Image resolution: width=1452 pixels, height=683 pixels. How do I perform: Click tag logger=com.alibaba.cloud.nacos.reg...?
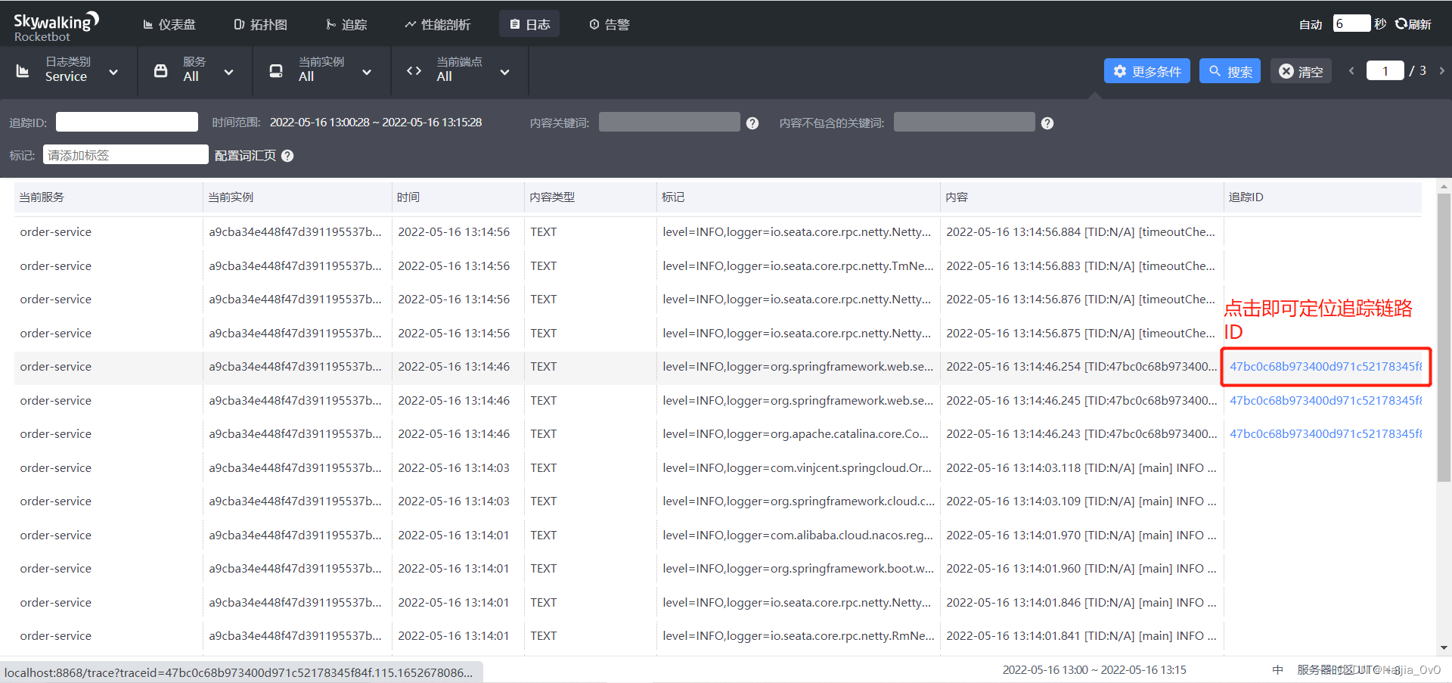pyautogui.click(x=798, y=536)
